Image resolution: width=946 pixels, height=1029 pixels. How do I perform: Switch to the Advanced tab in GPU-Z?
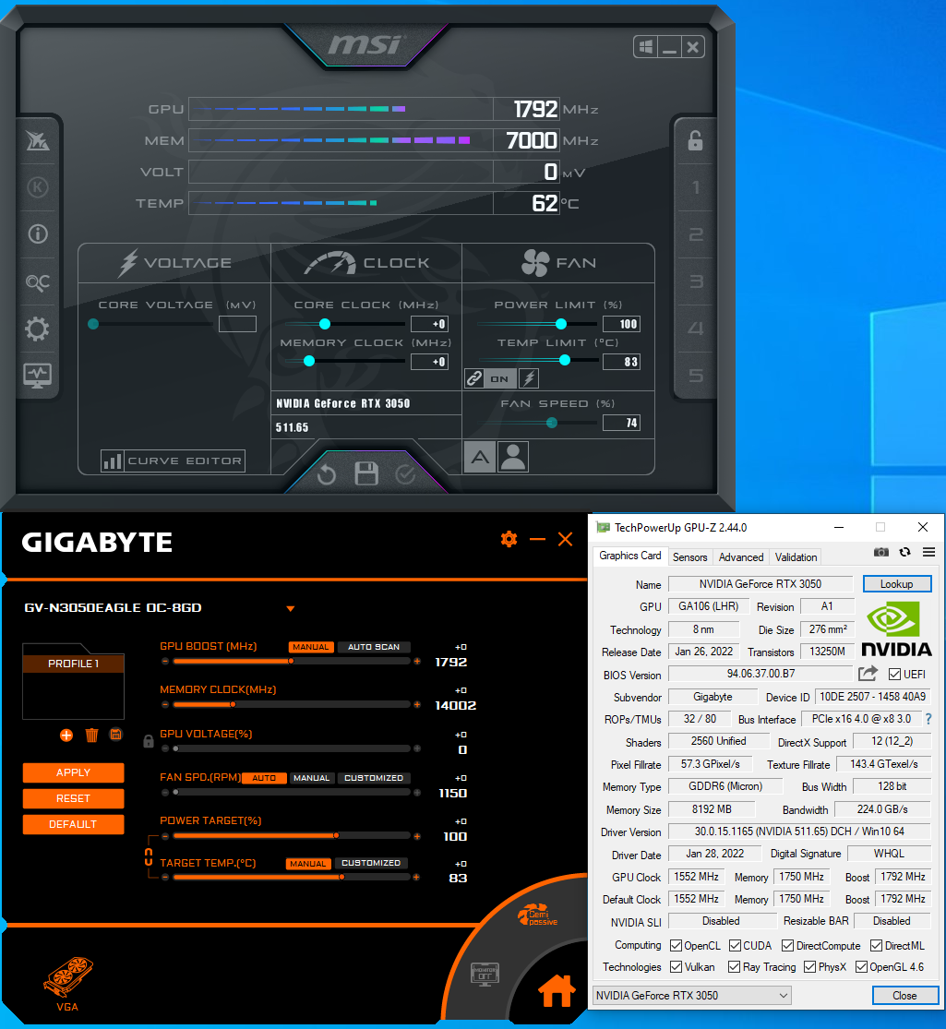[741, 557]
